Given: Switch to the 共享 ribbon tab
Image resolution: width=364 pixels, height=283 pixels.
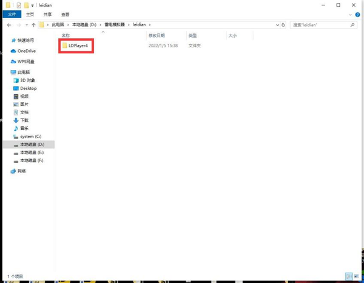Looking at the screenshot, I should pyautogui.click(x=47, y=15).
